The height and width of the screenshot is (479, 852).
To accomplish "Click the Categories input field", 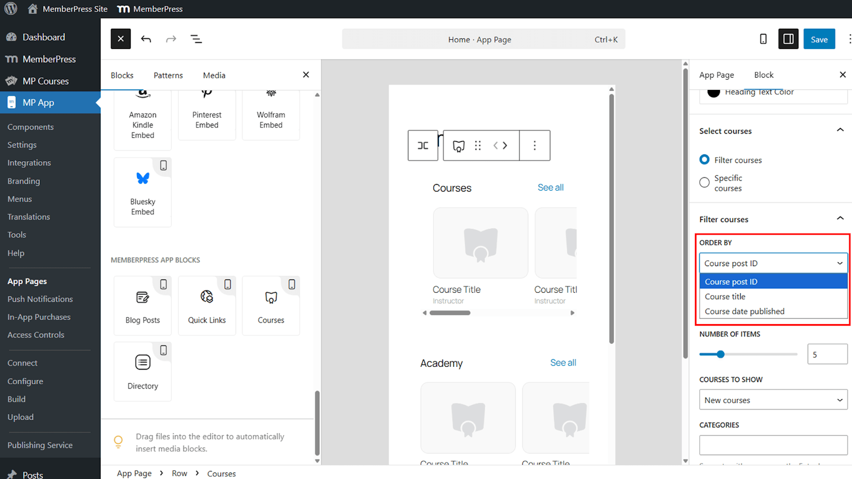I will [773, 445].
